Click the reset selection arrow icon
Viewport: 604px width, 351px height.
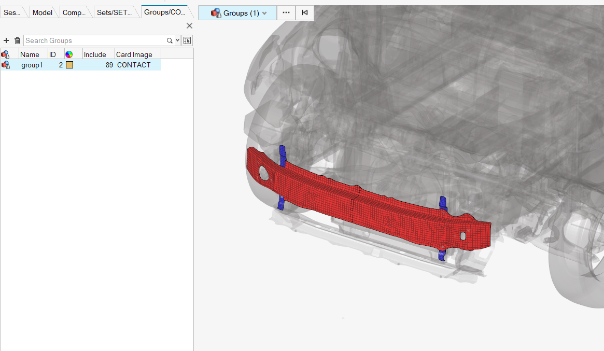coord(304,13)
